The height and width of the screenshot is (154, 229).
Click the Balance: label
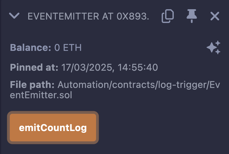point(30,47)
